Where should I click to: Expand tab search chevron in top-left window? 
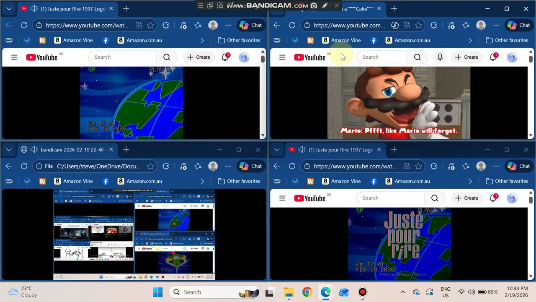9,8
